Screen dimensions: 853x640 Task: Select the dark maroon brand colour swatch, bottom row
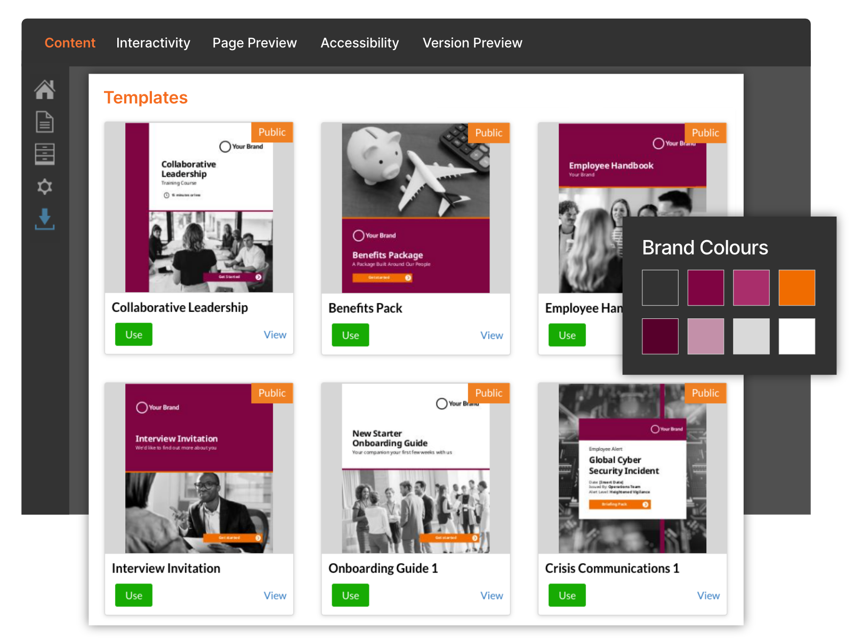tap(660, 337)
